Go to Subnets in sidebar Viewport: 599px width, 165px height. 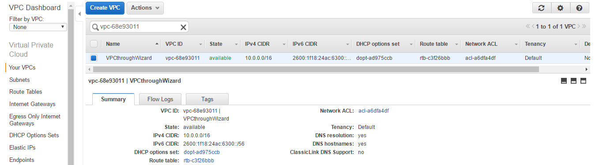(19, 80)
